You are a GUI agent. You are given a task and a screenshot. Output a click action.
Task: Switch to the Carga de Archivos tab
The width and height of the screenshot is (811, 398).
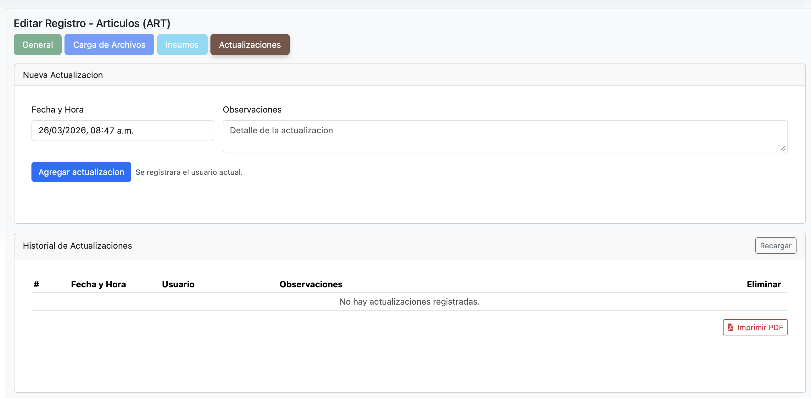(109, 44)
